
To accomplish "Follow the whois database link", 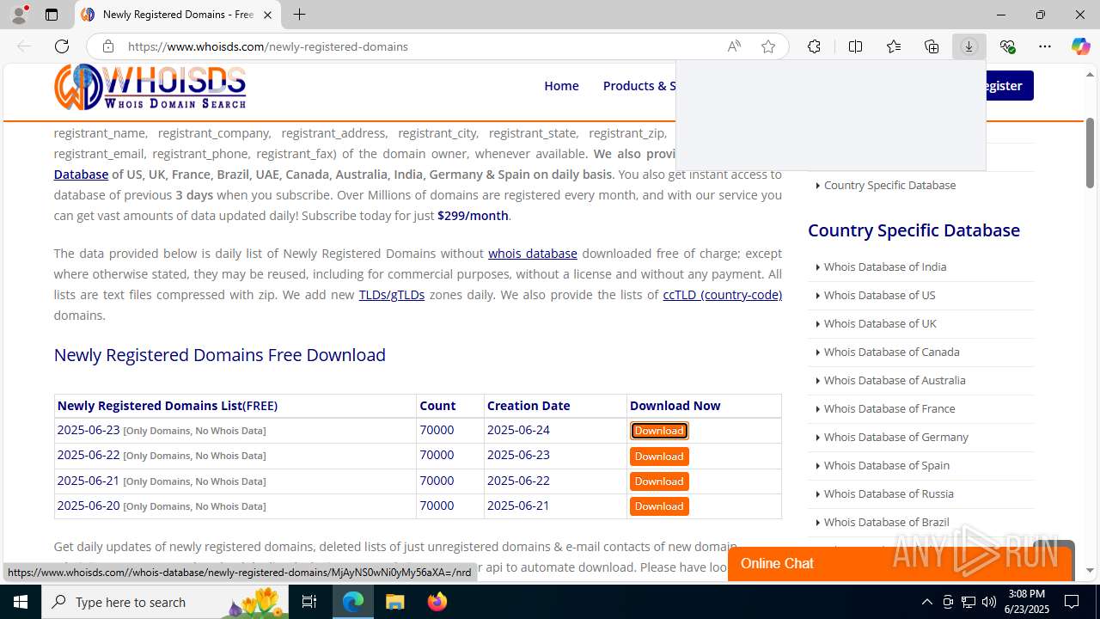I will [x=533, y=253].
